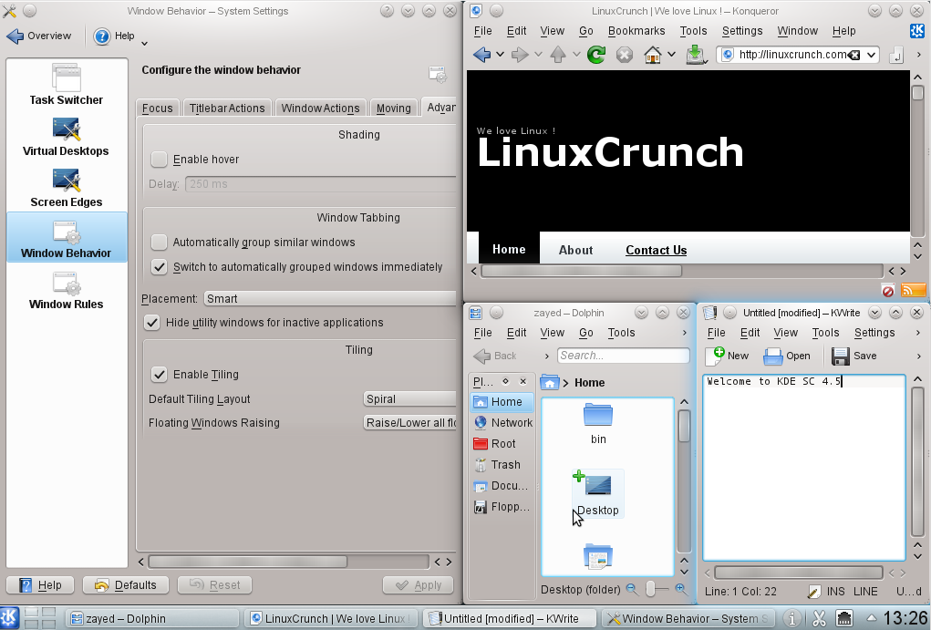Open Trash in Dolphin Places panel
The image size is (931, 630).
[502, 464]
